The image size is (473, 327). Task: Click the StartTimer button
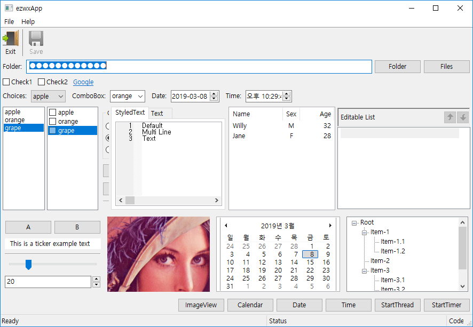(446, 305)
